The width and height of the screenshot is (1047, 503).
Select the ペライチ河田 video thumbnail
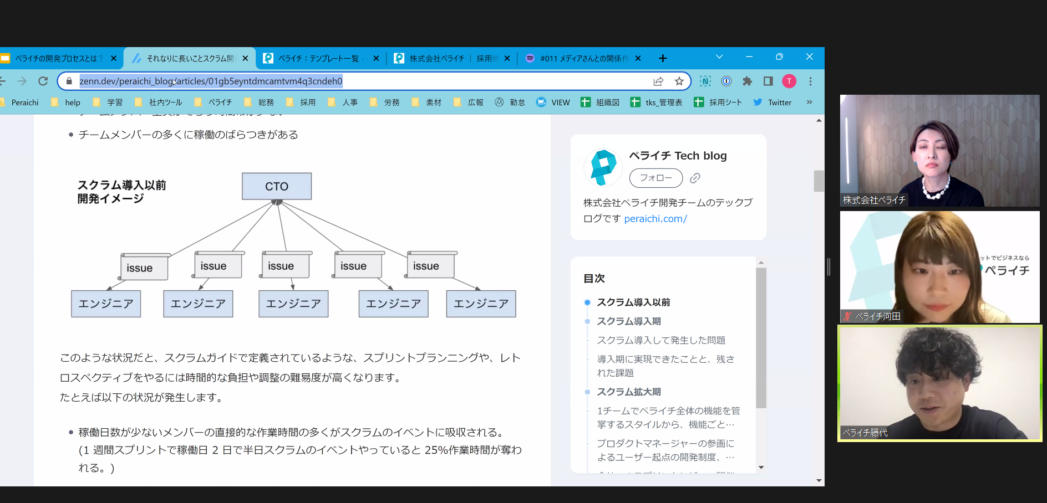click(939, 267)
